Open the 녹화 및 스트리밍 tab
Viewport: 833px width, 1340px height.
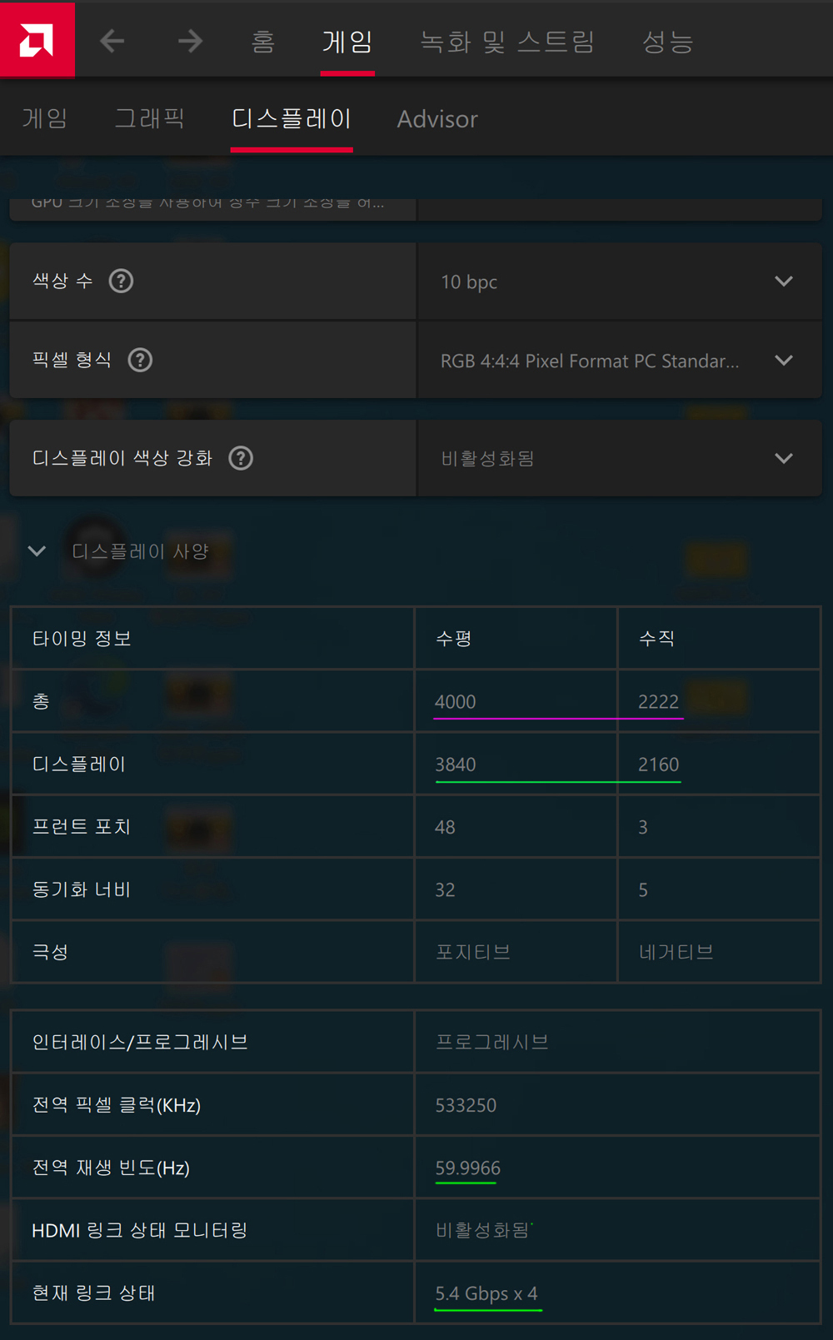coord(508,42)
